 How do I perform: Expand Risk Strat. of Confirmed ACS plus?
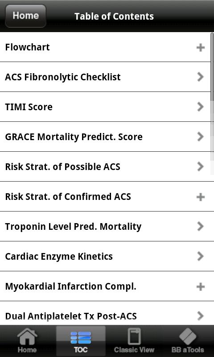click(x=200, y=197)
